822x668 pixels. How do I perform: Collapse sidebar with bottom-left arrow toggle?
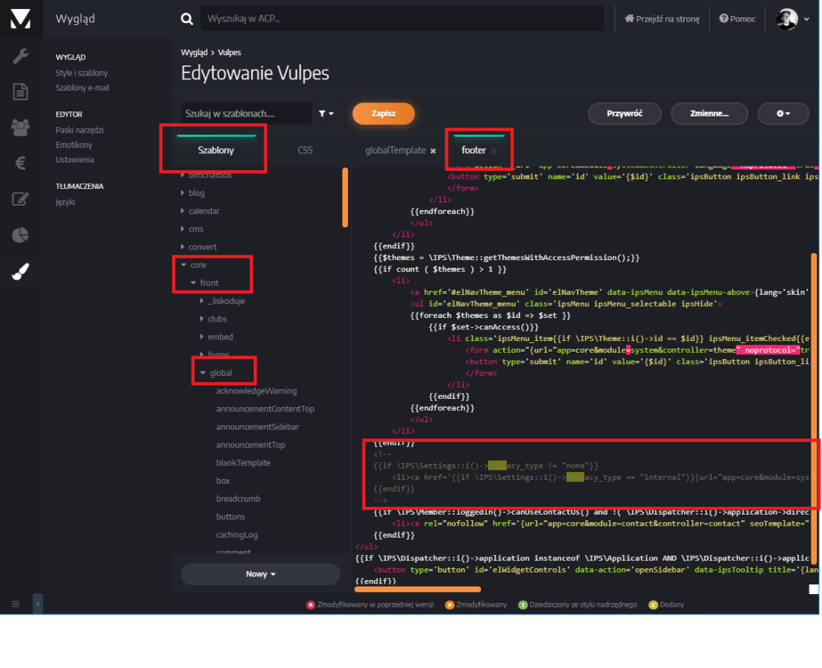click(37, 604)
